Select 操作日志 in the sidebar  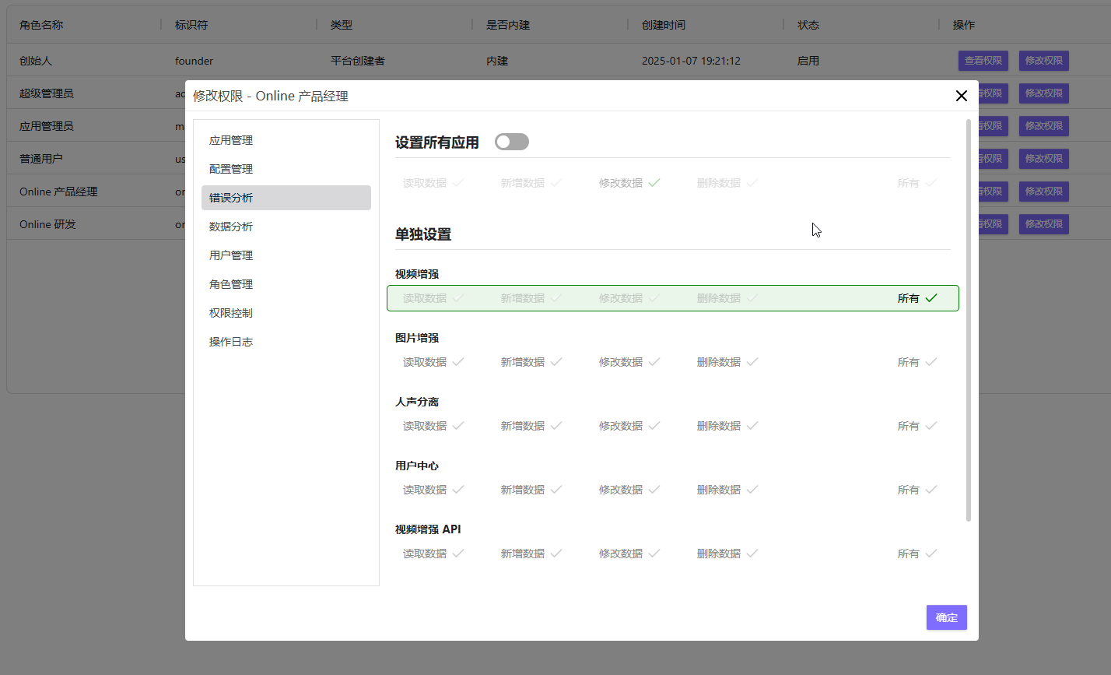point(231,342)
